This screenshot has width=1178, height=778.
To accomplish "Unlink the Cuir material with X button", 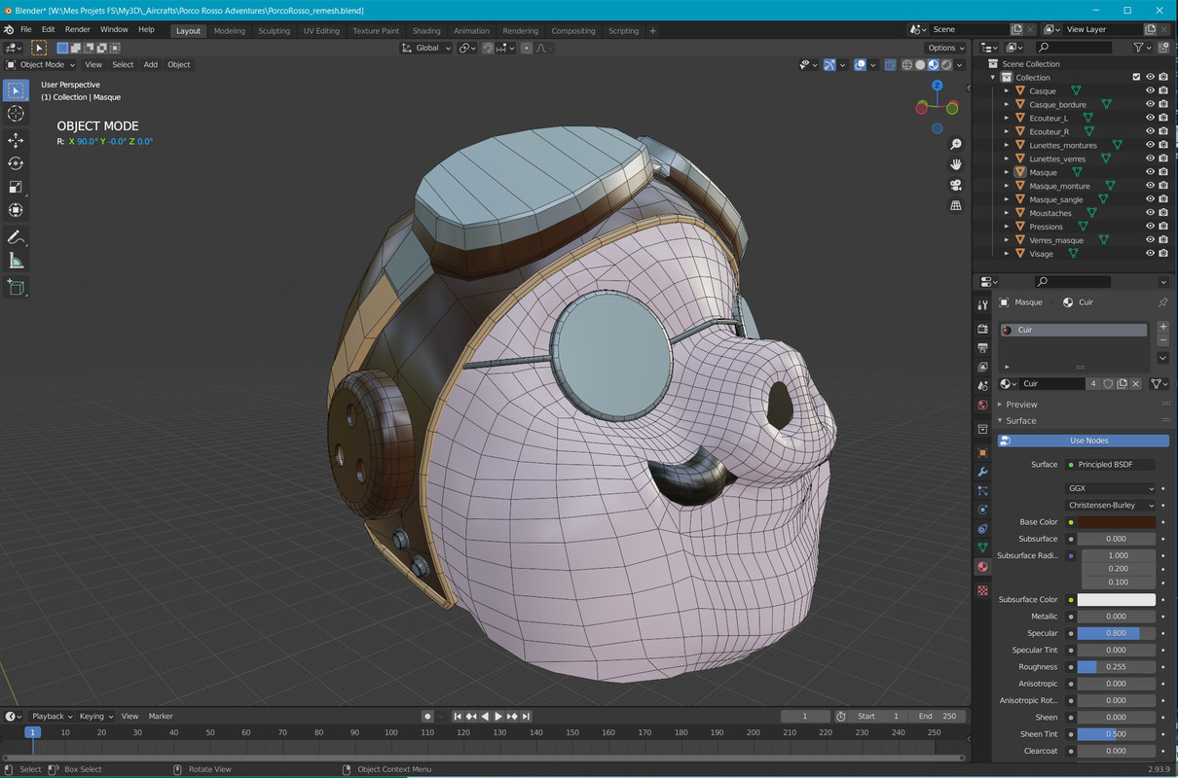I will tap(1136, 384).
